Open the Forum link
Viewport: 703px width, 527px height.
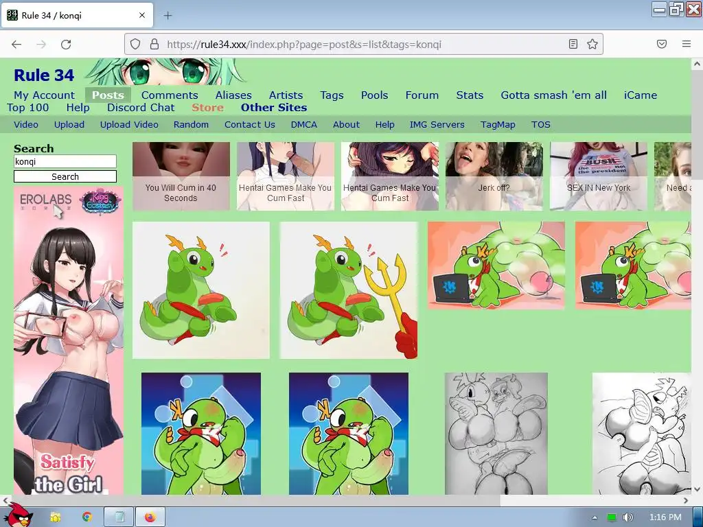(x=422, y=95)
